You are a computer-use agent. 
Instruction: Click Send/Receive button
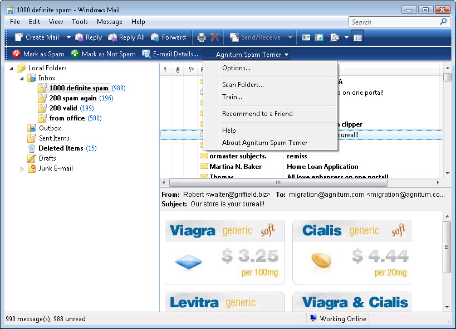click(255, 37)
